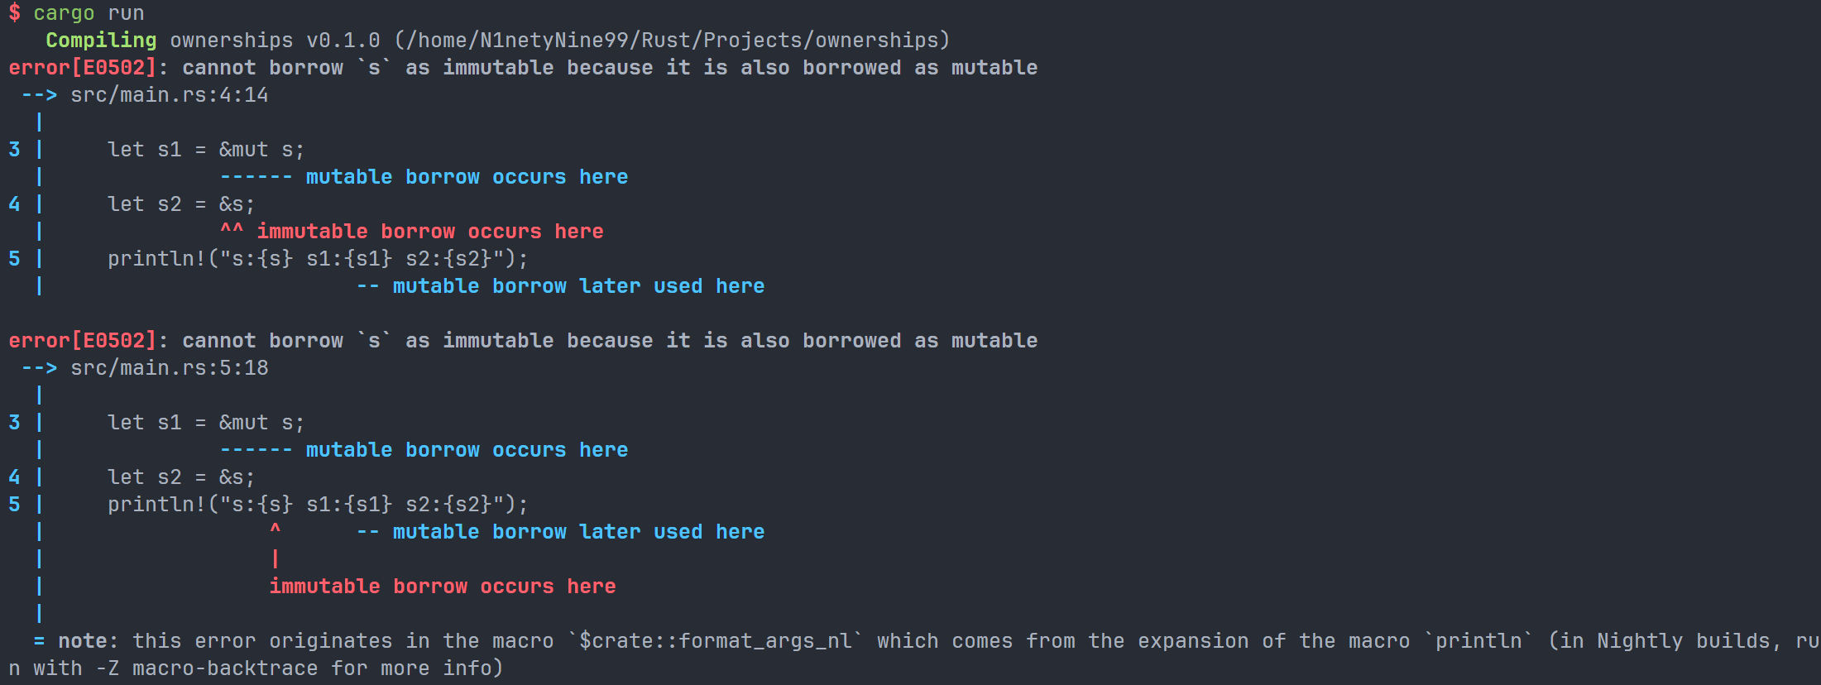Image resolution: width=1821 pixels, height=685 pixels.
Task: Click the 'v0.1.0' version text
Action: [343, 41]
